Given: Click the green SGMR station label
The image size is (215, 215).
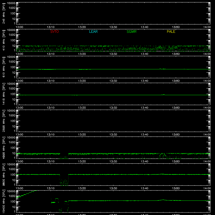Looking at the screenshot, I should click(131, 31).
